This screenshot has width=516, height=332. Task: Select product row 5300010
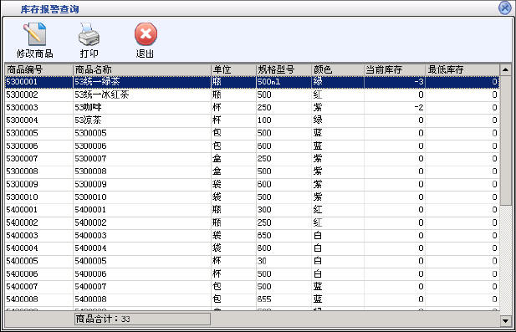point(252,197)
